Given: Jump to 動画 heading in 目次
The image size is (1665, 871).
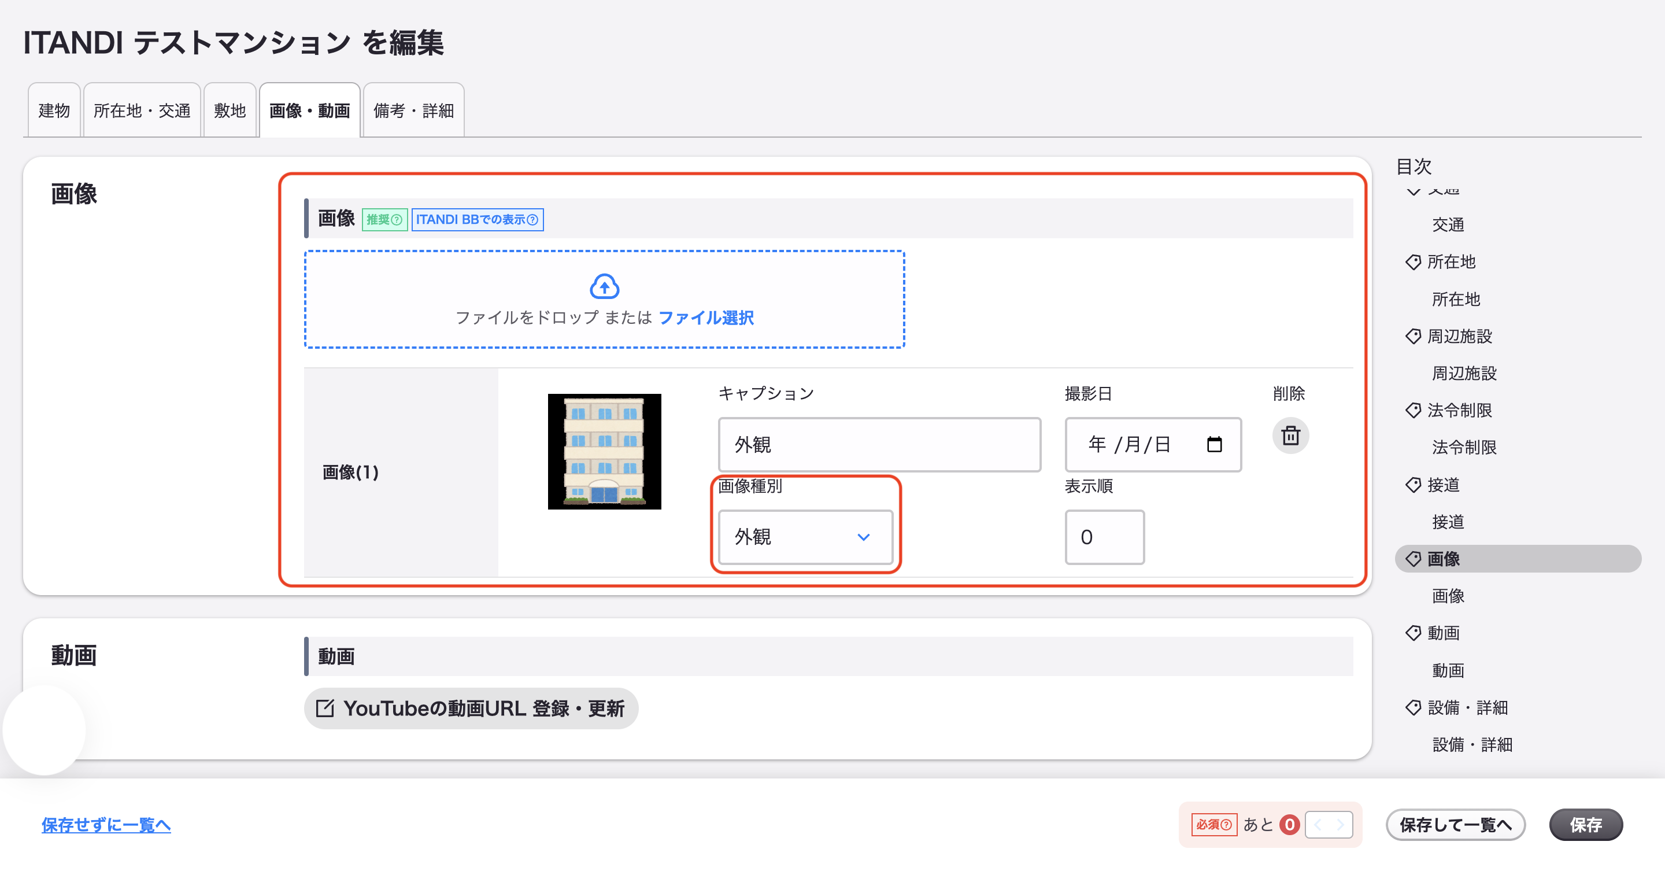Looking at the screenshot, I should (1444, 633).
